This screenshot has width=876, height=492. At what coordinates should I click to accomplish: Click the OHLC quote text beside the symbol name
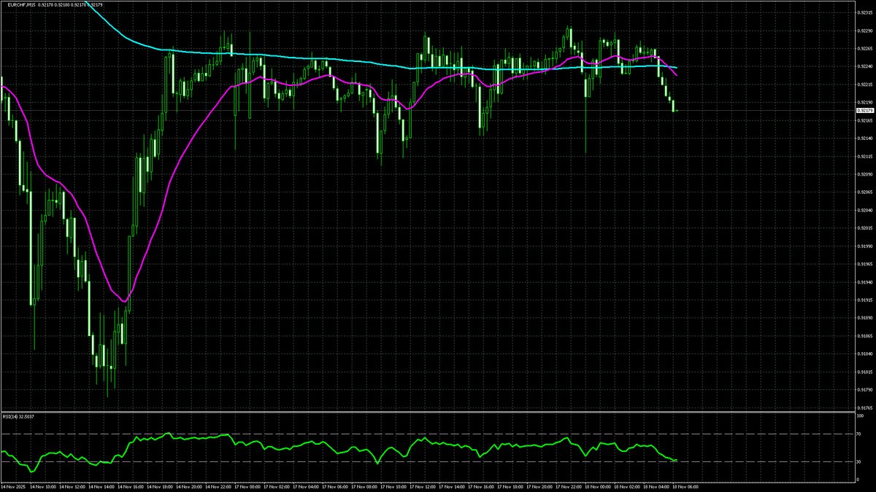tap(69, 4)
